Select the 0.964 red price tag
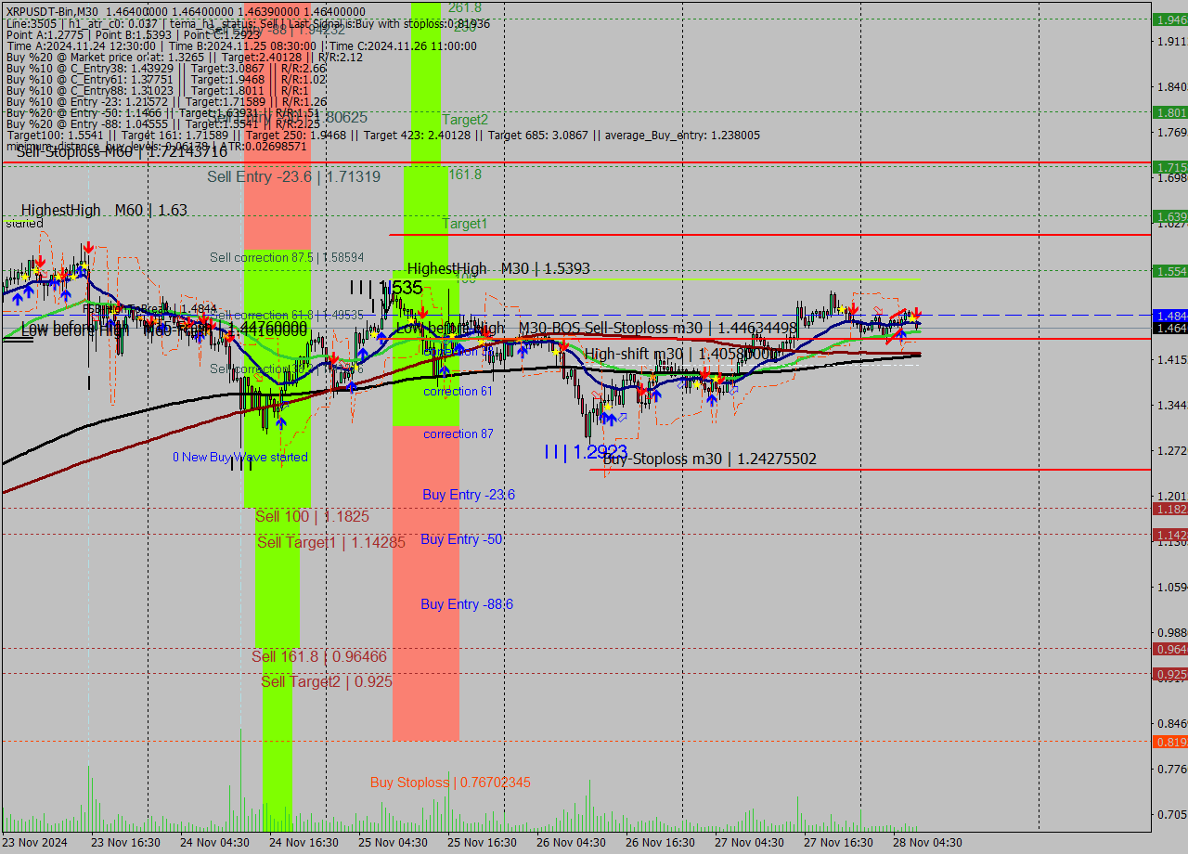Screen dimensions: 1188x854 click(x=1170, y=649)
